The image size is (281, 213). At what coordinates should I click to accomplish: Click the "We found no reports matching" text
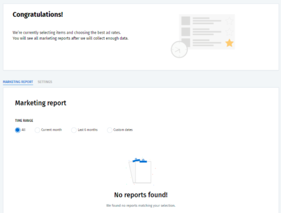coord(141,206)
